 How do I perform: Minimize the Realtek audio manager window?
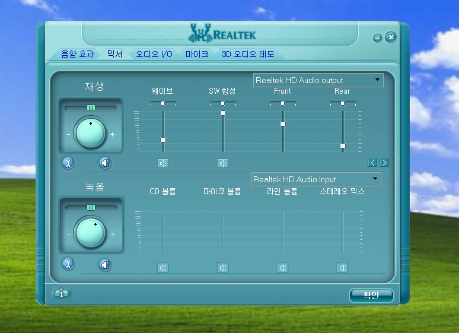point(377,37)
